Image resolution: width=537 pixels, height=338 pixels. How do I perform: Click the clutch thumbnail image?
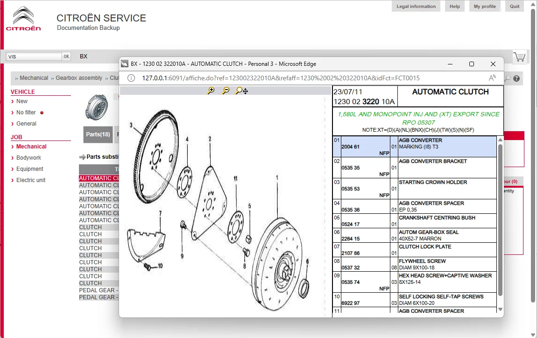97,107
